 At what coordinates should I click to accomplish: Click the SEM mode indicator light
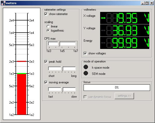(x=86, y=73)
